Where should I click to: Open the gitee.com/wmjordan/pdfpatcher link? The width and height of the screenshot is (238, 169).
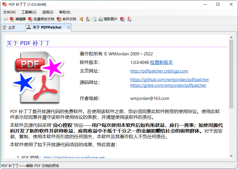click(x=168, y=85)
